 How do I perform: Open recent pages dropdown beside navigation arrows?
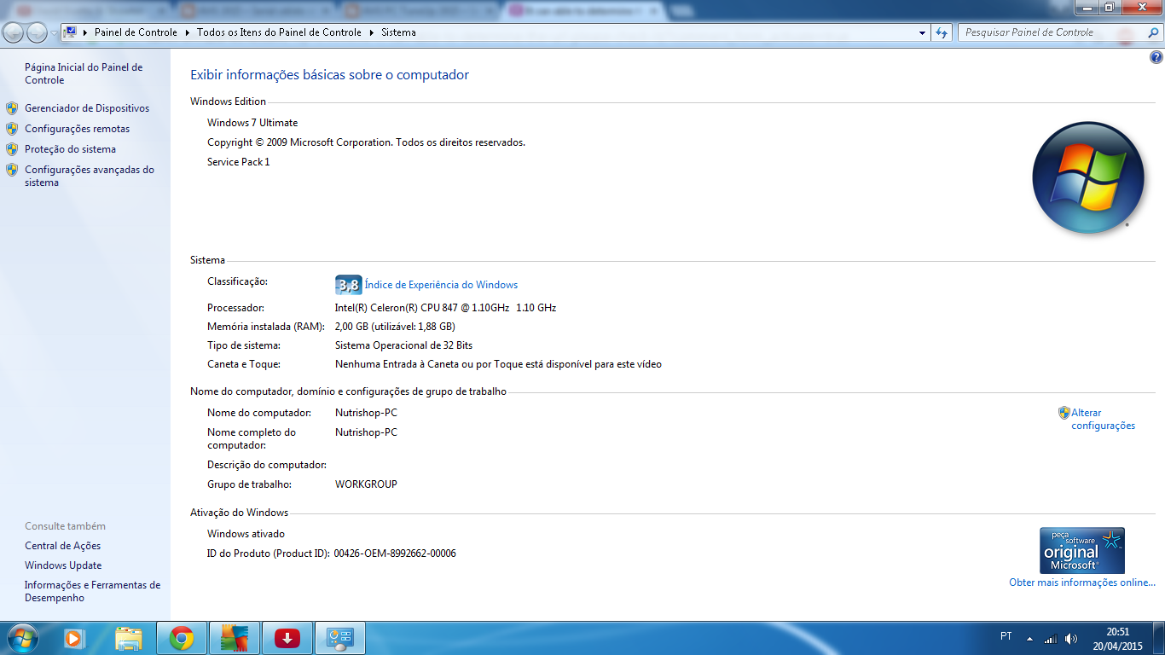(54, 33)
